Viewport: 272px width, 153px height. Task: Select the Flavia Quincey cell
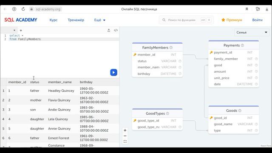pyautogui.click(x=59, y=100)
